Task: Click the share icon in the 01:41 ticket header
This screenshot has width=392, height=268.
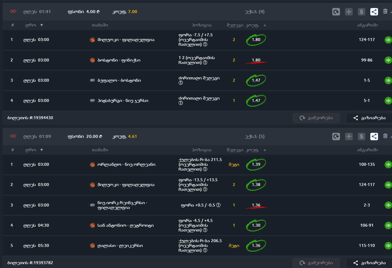Action: pos(374,12)
